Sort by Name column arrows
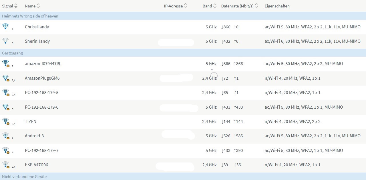The height and width of the screenshot is (180, 366). [38, 6]
